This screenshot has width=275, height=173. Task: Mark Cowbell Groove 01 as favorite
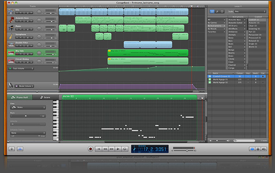263,76
